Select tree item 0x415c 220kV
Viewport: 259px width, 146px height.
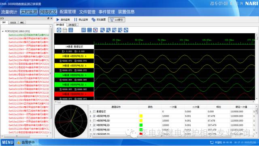click(x=29, y=56)
